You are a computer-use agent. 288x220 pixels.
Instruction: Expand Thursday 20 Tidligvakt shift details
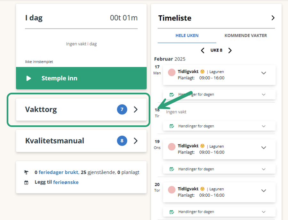pyautogui.click(x=264, y=191)
